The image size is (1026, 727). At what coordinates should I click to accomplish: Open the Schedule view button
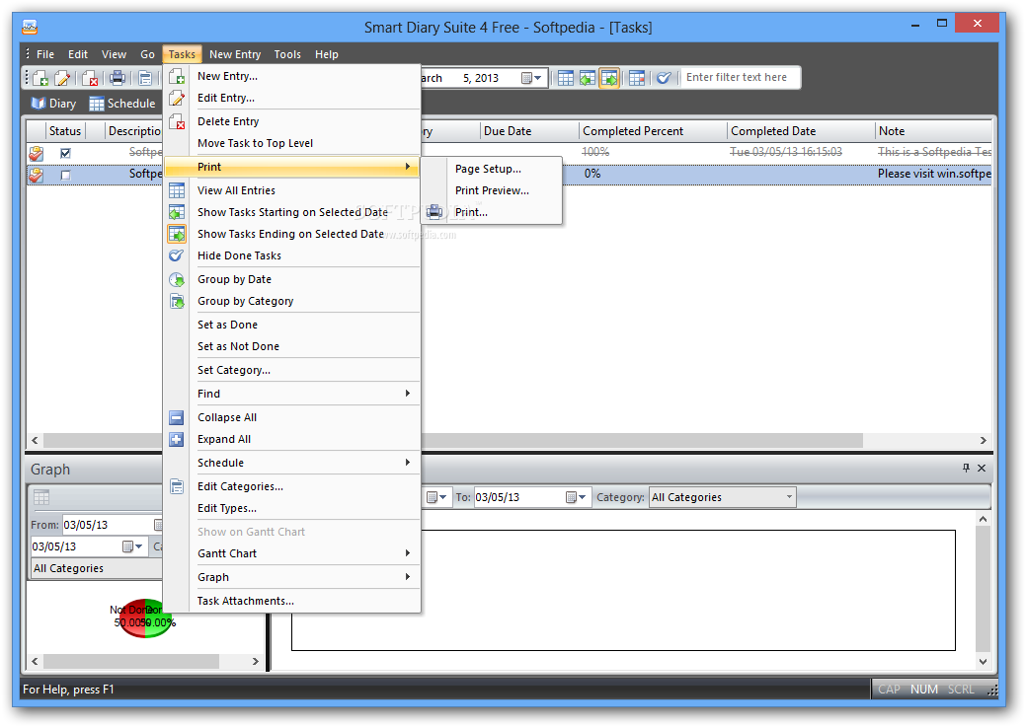tap(122, 104)
